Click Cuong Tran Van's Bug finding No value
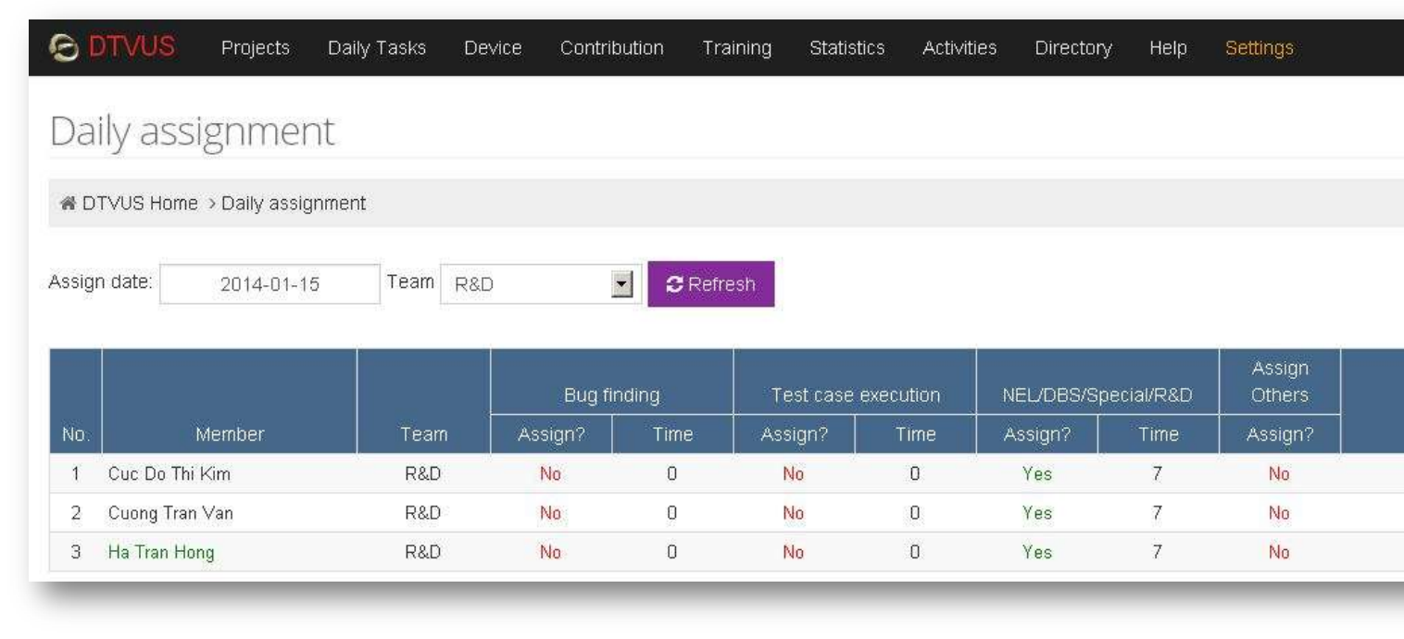This screenshot has width=1404, height=639. (x=550, y=513)
